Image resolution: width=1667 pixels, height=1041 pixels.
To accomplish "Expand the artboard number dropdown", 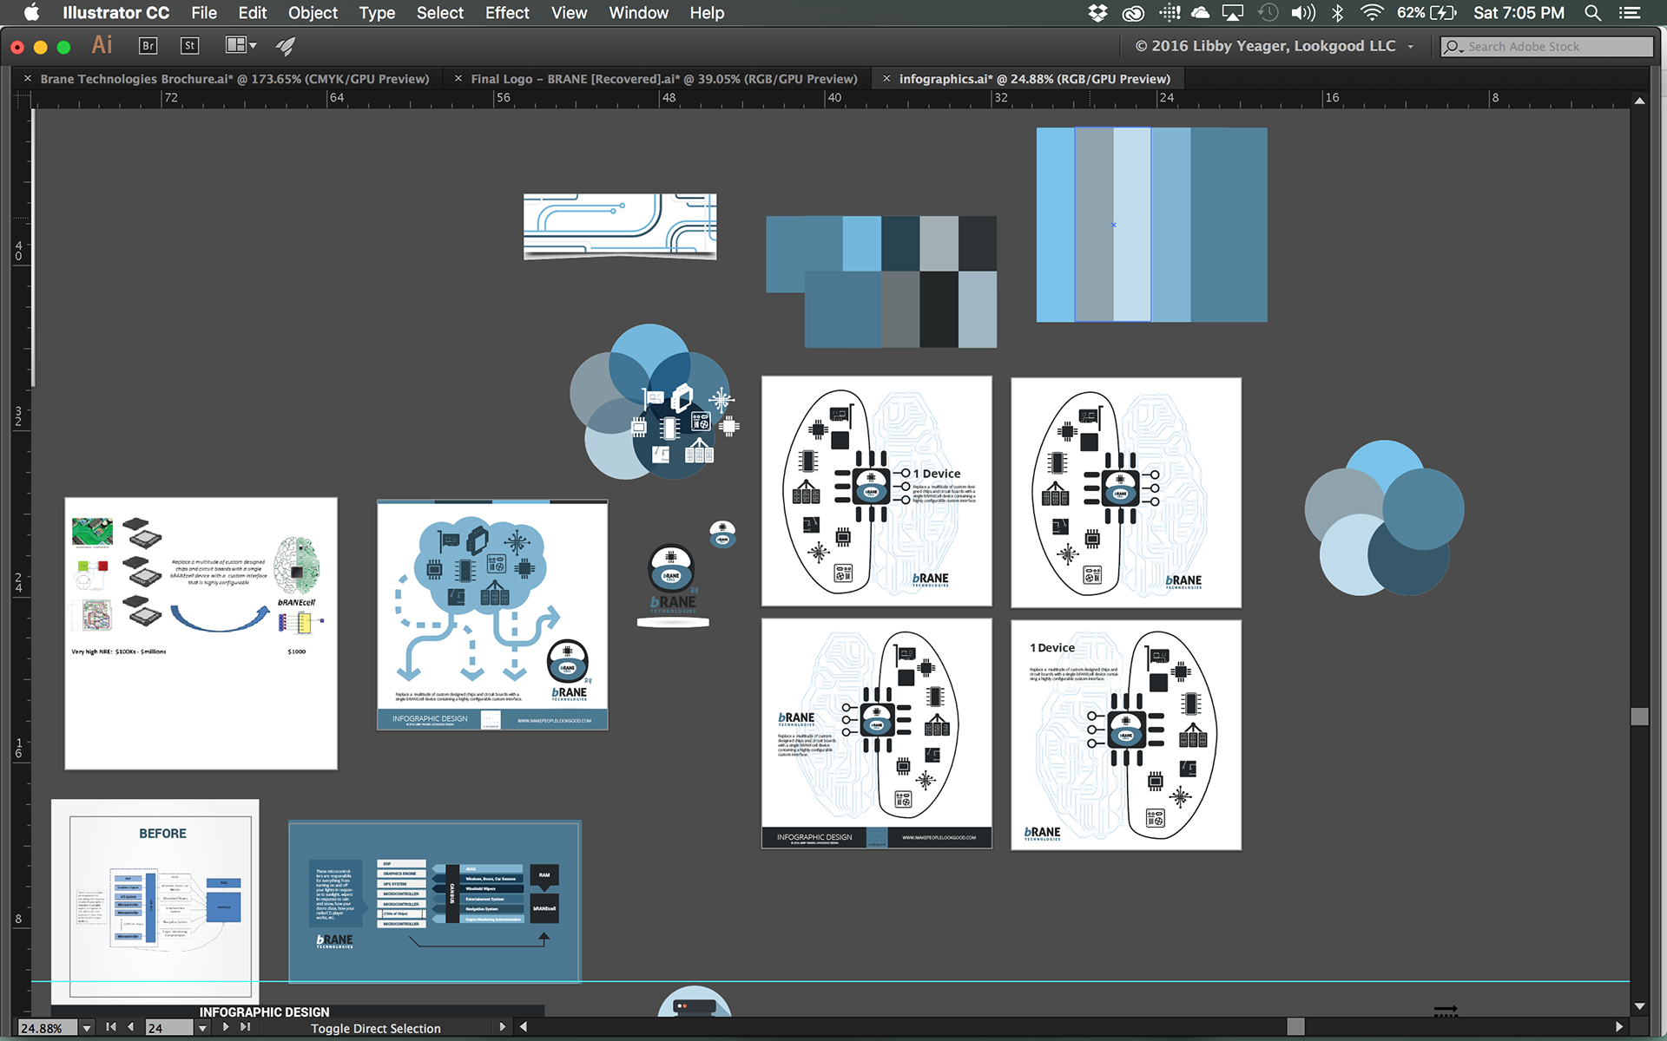I will click(202, 1028).
